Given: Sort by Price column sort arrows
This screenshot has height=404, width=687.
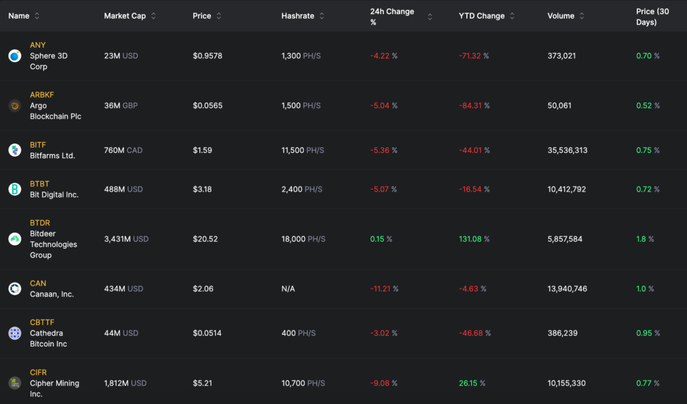Looking at the screenshot, I should pyautogui.click(x=219, y=16).
